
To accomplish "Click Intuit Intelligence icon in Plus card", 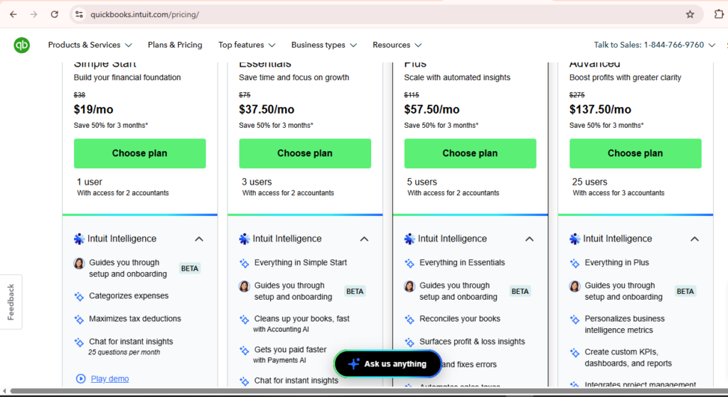I will tap(409, 239).
